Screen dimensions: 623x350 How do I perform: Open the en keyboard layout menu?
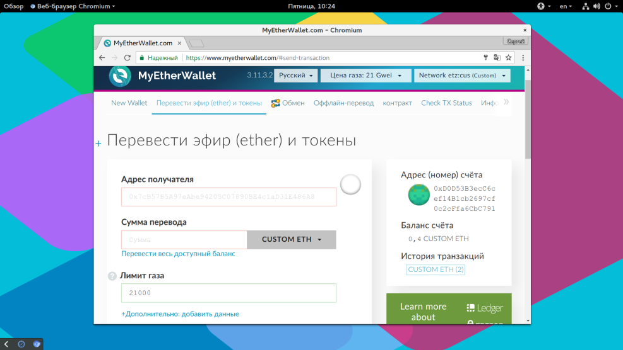566,6
